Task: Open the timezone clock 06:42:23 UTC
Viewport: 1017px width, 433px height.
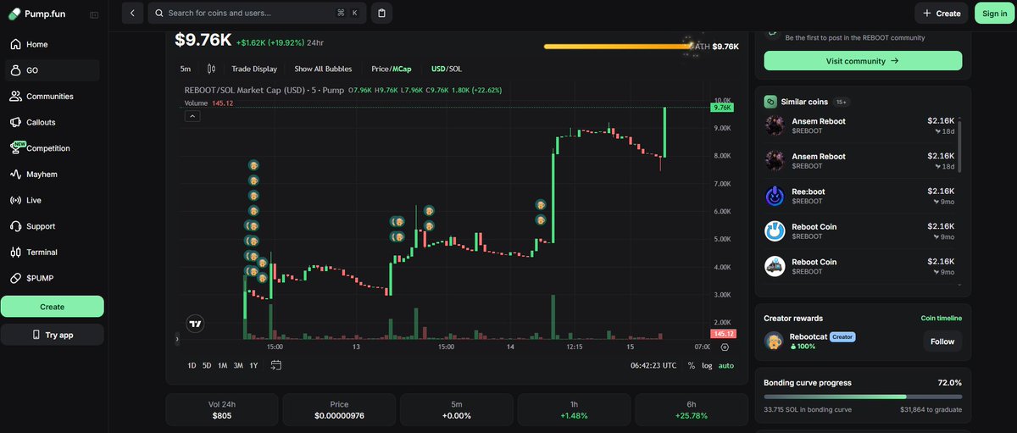Action: (653, 365)
